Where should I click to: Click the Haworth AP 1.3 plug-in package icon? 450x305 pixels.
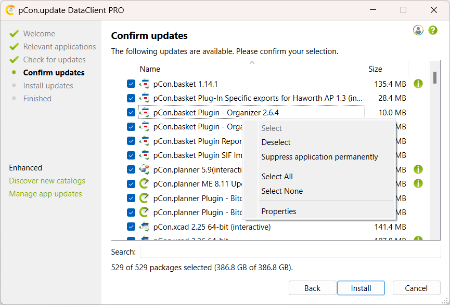coord(144,98)
